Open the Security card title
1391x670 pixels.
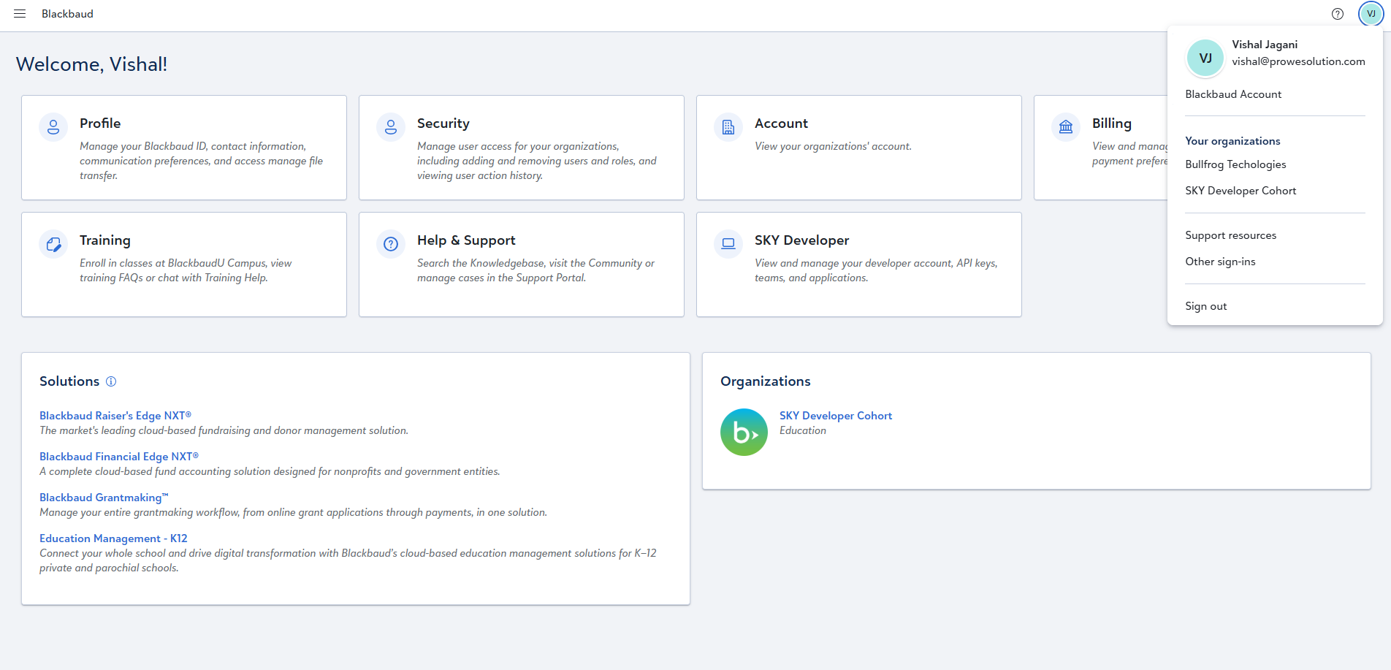(x=443, y=123)
